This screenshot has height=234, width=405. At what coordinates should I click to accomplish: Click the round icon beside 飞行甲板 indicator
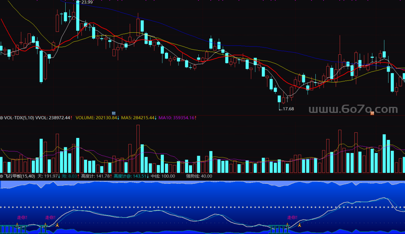pyautogui.click(x=2, y=176)
